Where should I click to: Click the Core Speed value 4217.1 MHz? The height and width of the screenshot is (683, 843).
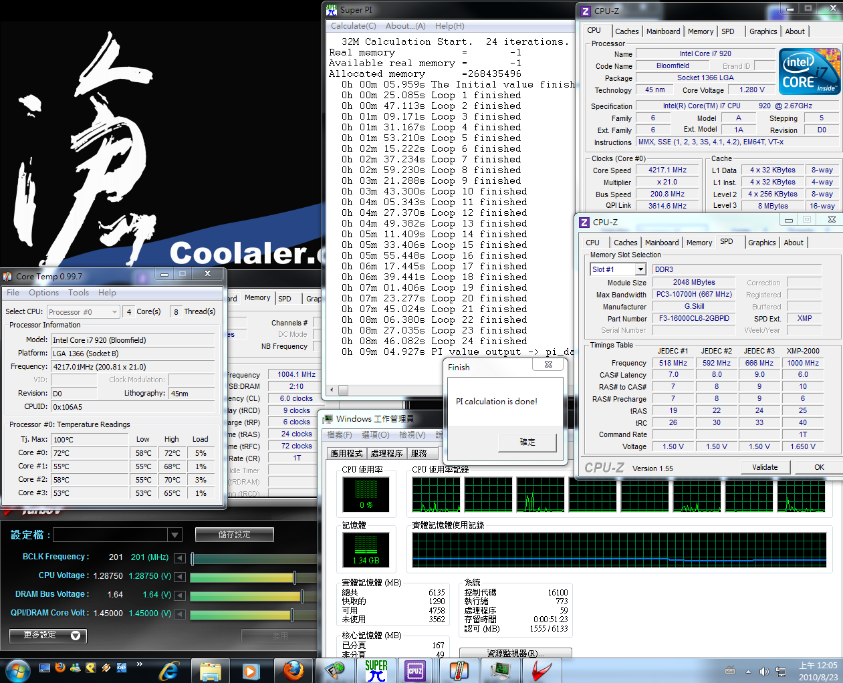(x=667, y=170)
